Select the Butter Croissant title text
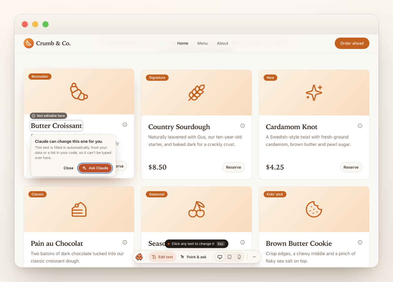The image size is (393, 282). point(57,125)
